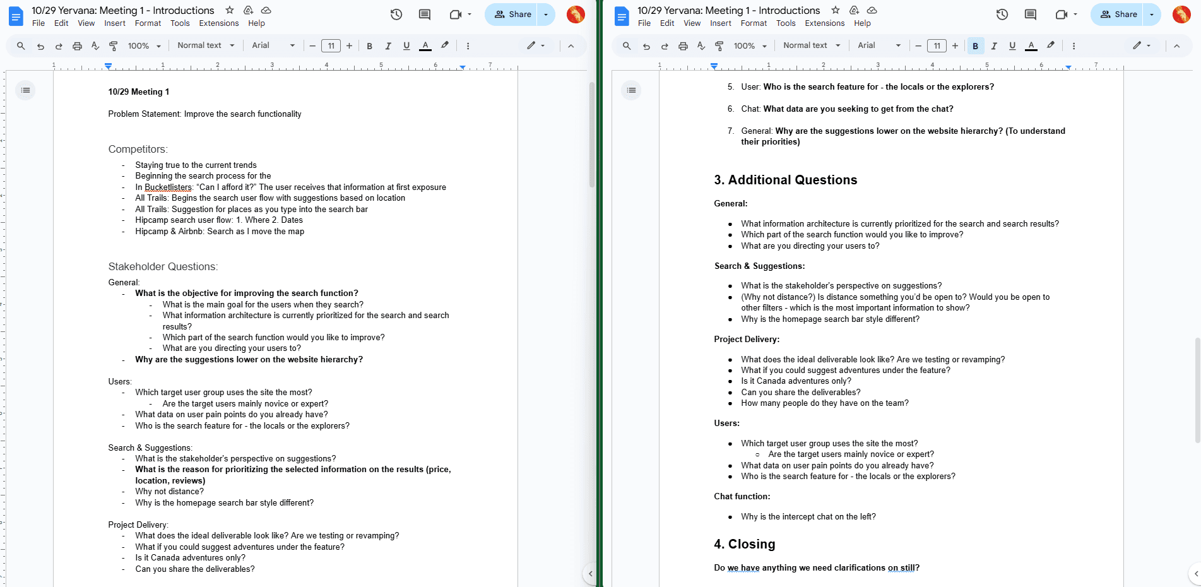Viewport: 1201px width, 587px height.
Task: Open Arial font dropdown in right document
Action: click(879, 45)
